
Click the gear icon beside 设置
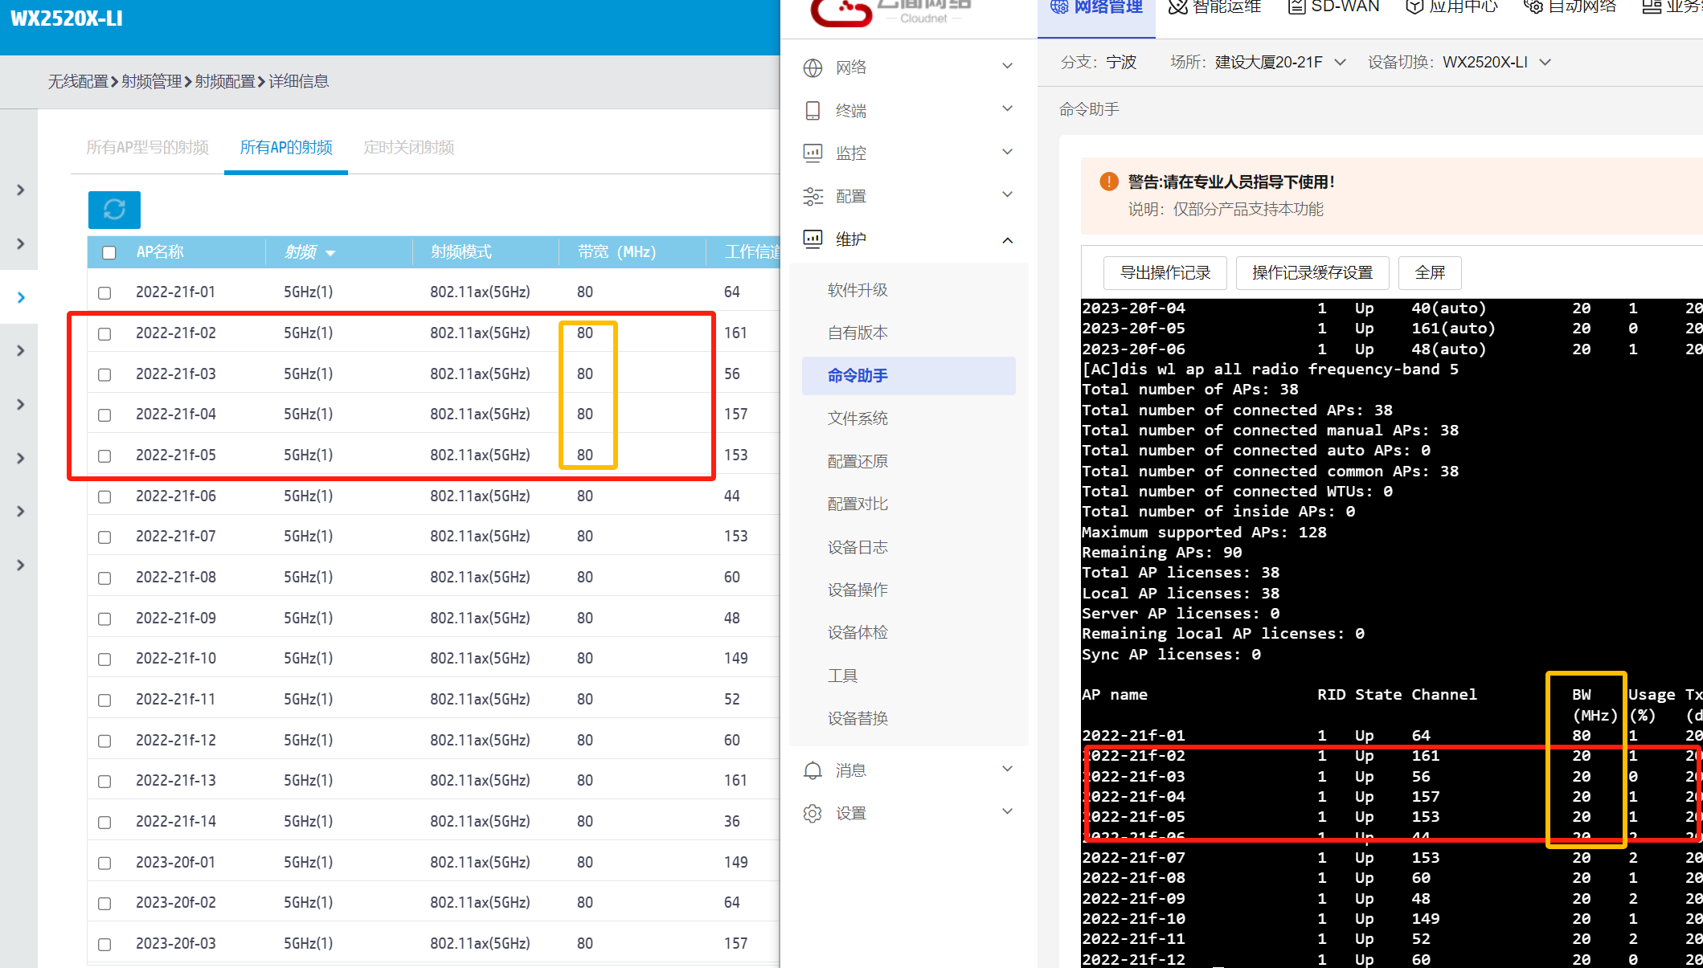click(813, 813)
